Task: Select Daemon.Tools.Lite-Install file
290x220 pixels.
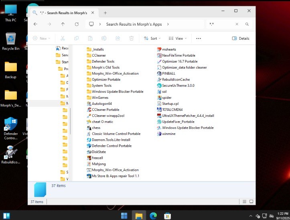Action: pyautogui.click(x=109, y=140)
